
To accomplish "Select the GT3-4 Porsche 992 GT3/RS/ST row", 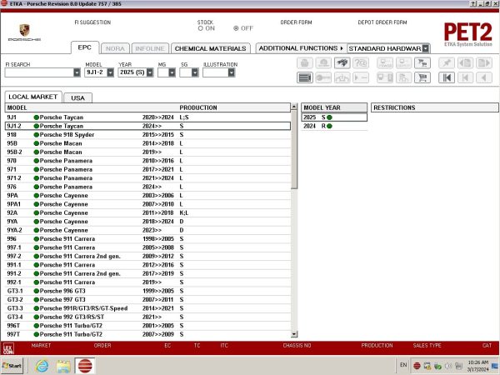I will tap(148, 317).
